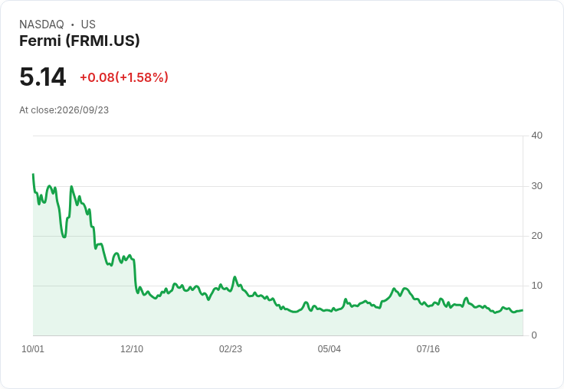Image resolution: width=564 pixels, height=389 pixels.
Task: Select the 10/01 x-axis date label
Action: [x=33, y=348]
